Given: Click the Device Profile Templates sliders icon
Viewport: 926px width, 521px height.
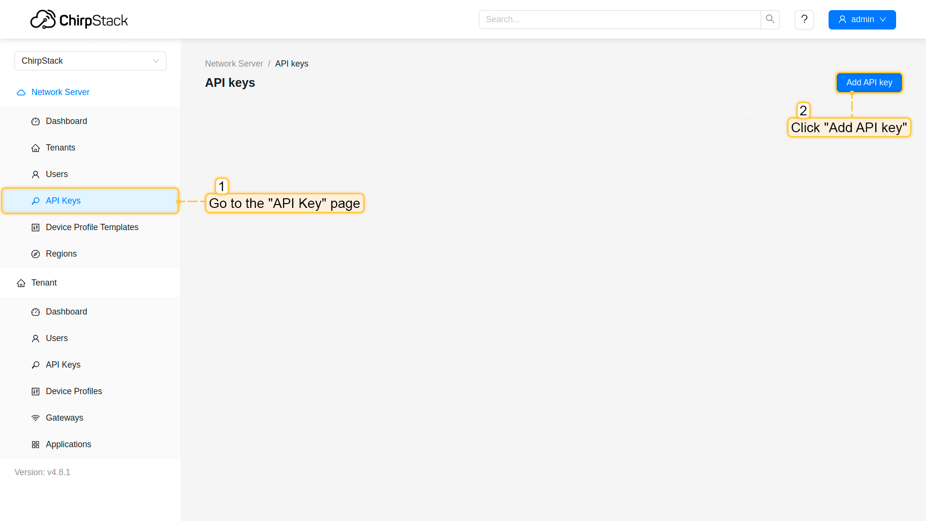Looking at the screenshot, I should pos(36,228).
